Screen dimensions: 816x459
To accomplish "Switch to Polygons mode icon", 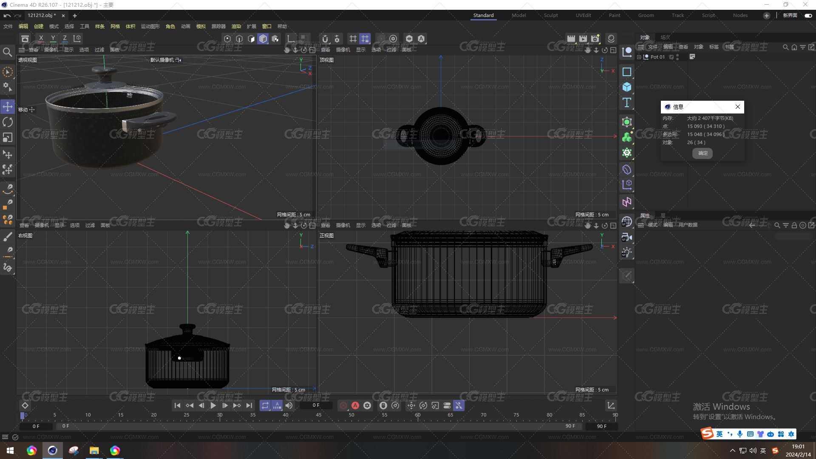I will (x=251, y=39).
